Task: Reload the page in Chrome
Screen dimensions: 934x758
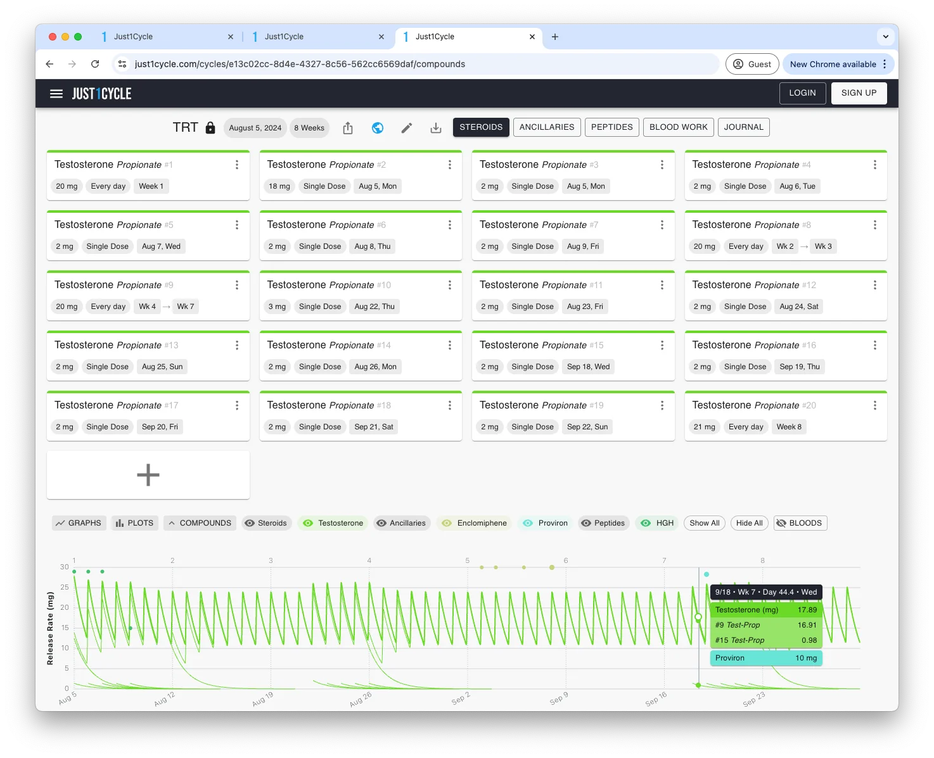Action: 95,64
